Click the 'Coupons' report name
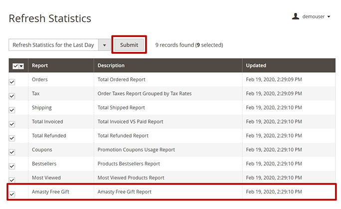 coord(42,150)
